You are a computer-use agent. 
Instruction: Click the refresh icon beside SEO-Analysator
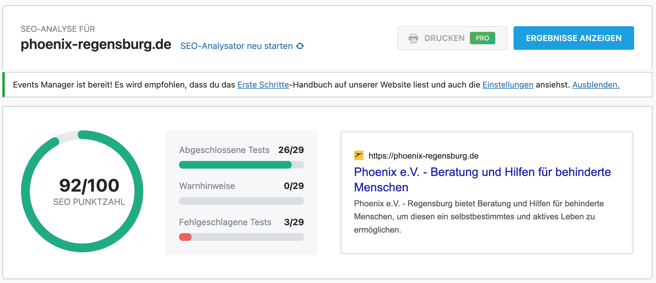point(300,46)
